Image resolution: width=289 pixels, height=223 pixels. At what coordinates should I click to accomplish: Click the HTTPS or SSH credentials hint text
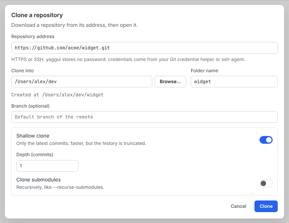[x=128, y=59]
